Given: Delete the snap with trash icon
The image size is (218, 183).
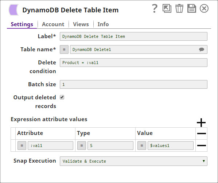Looking at the screenshot, I should coord(179,8).
